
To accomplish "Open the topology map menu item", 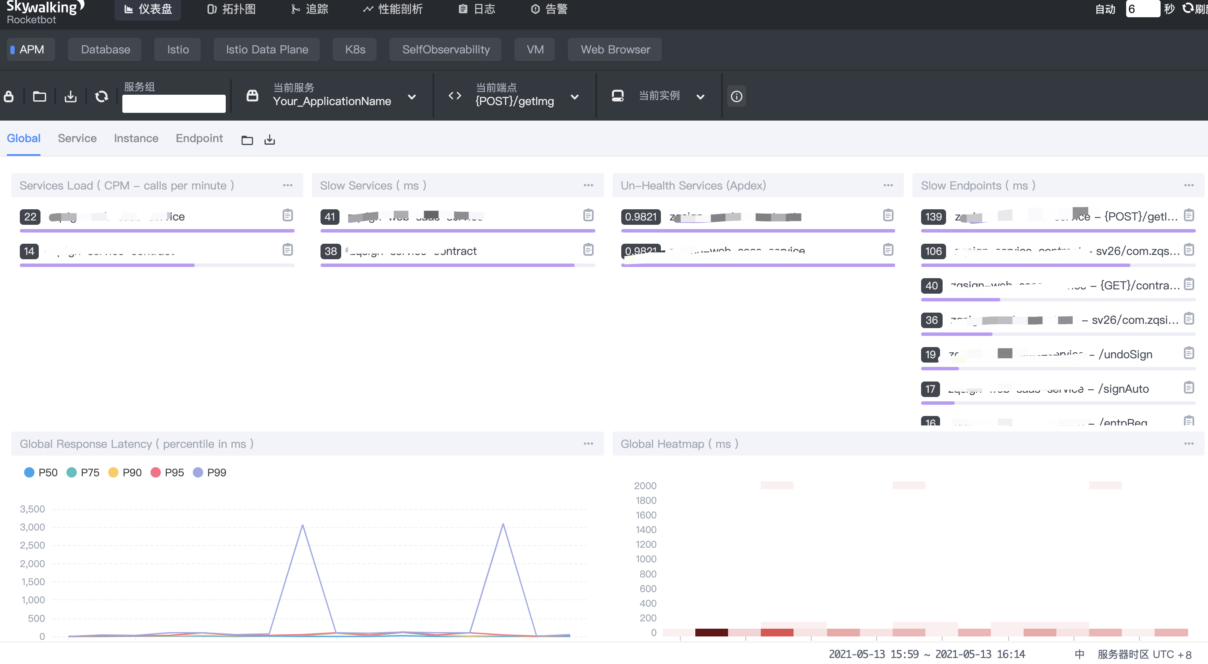I will pyautogui.click(x=231, y=9).
